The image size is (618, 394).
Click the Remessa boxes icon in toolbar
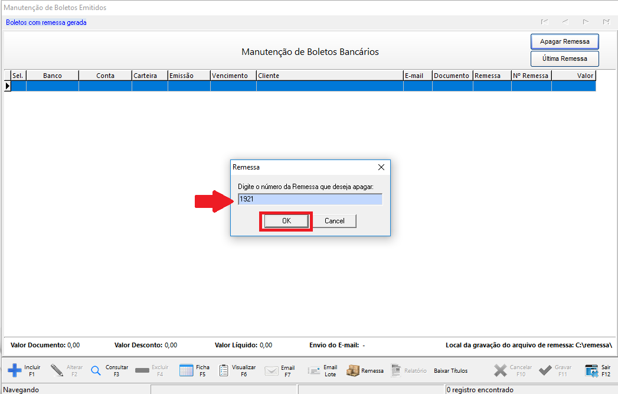(x=353, y=370)
